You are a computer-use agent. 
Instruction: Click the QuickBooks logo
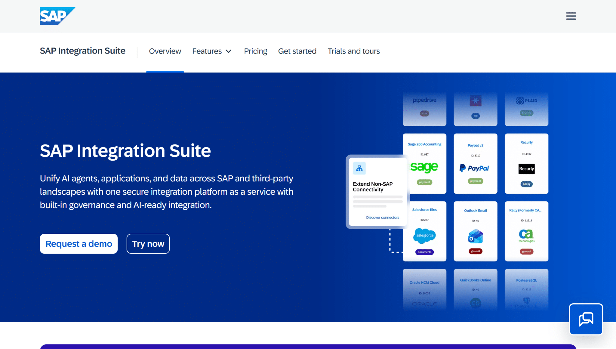pos(476,303)
